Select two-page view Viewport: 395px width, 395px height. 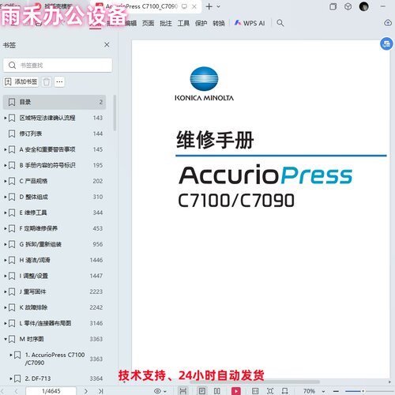point(217,391)
